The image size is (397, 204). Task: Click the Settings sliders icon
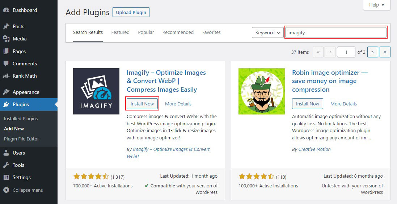pos(6,178)
